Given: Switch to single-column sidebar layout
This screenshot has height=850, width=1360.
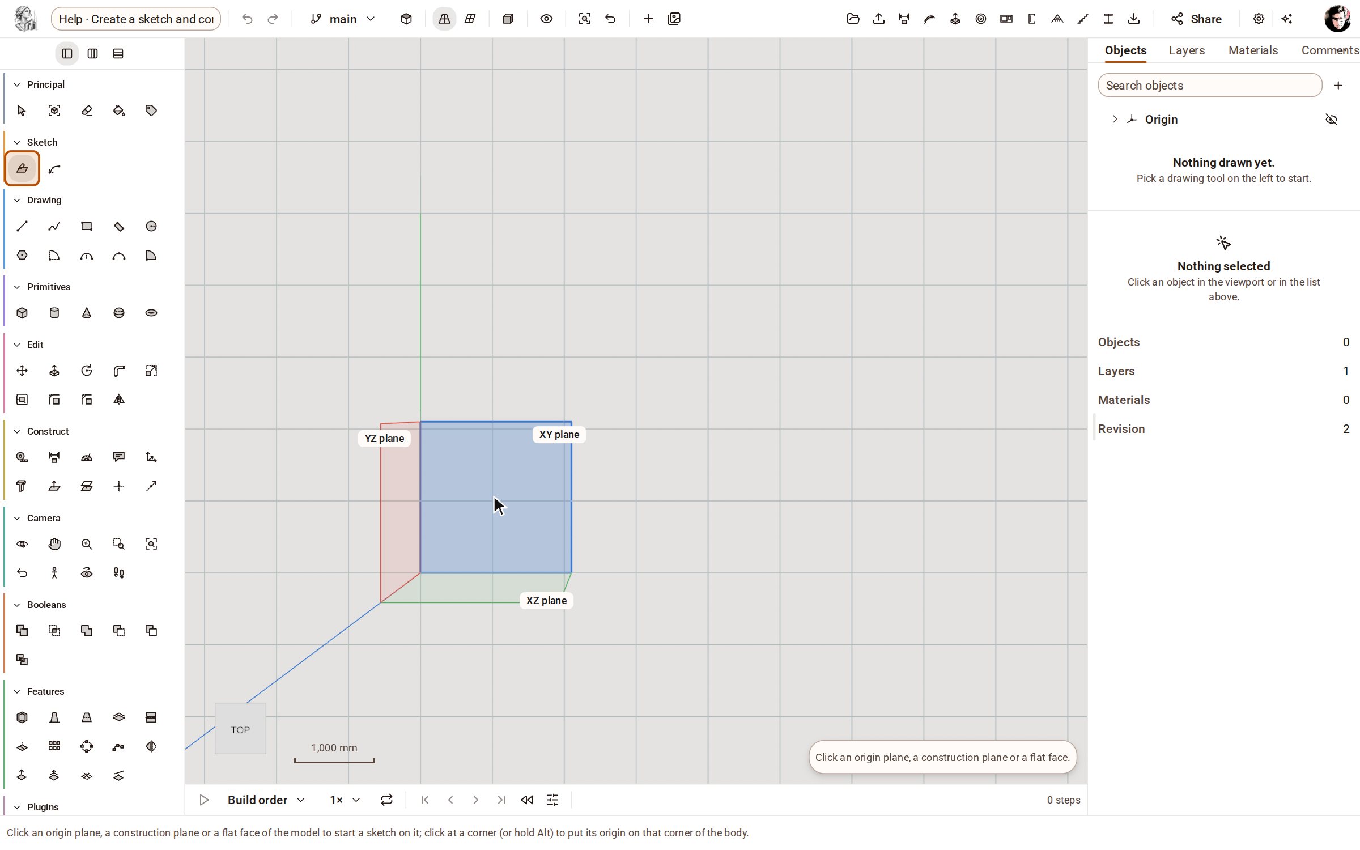Looking at the screenshot, I should coord(67,53).
